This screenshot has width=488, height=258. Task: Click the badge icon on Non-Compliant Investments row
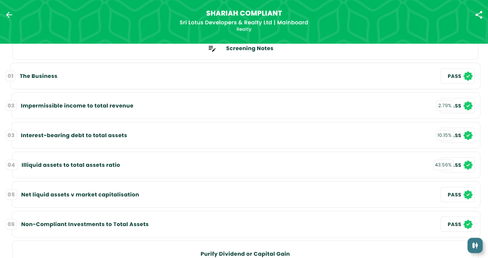[468, 224]
